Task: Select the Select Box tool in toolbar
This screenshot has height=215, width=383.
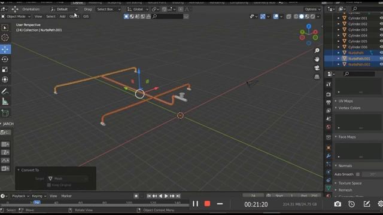Action: [x=5, y=28]
